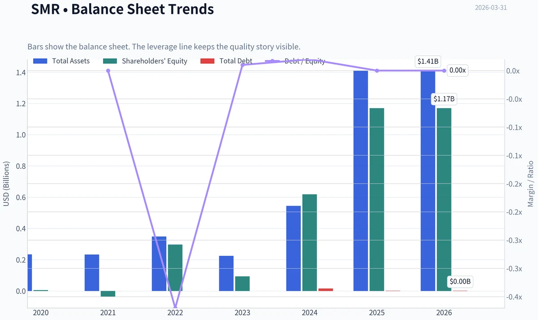The width and height of the screenshot is (538, 320).
Task: Click the date "2026-03-31" in the corner
Action: tap(491, 8)
